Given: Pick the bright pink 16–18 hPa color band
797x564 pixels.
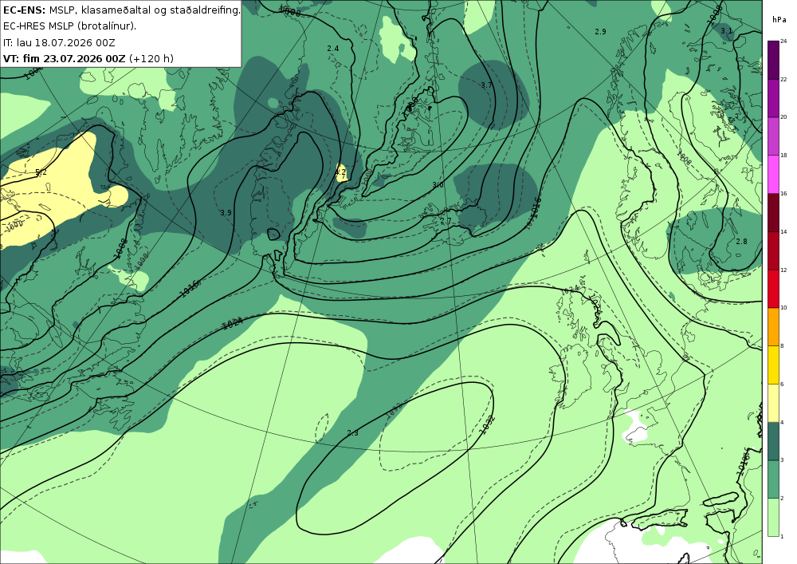Looking at the screenshot, I should point(773,174).
